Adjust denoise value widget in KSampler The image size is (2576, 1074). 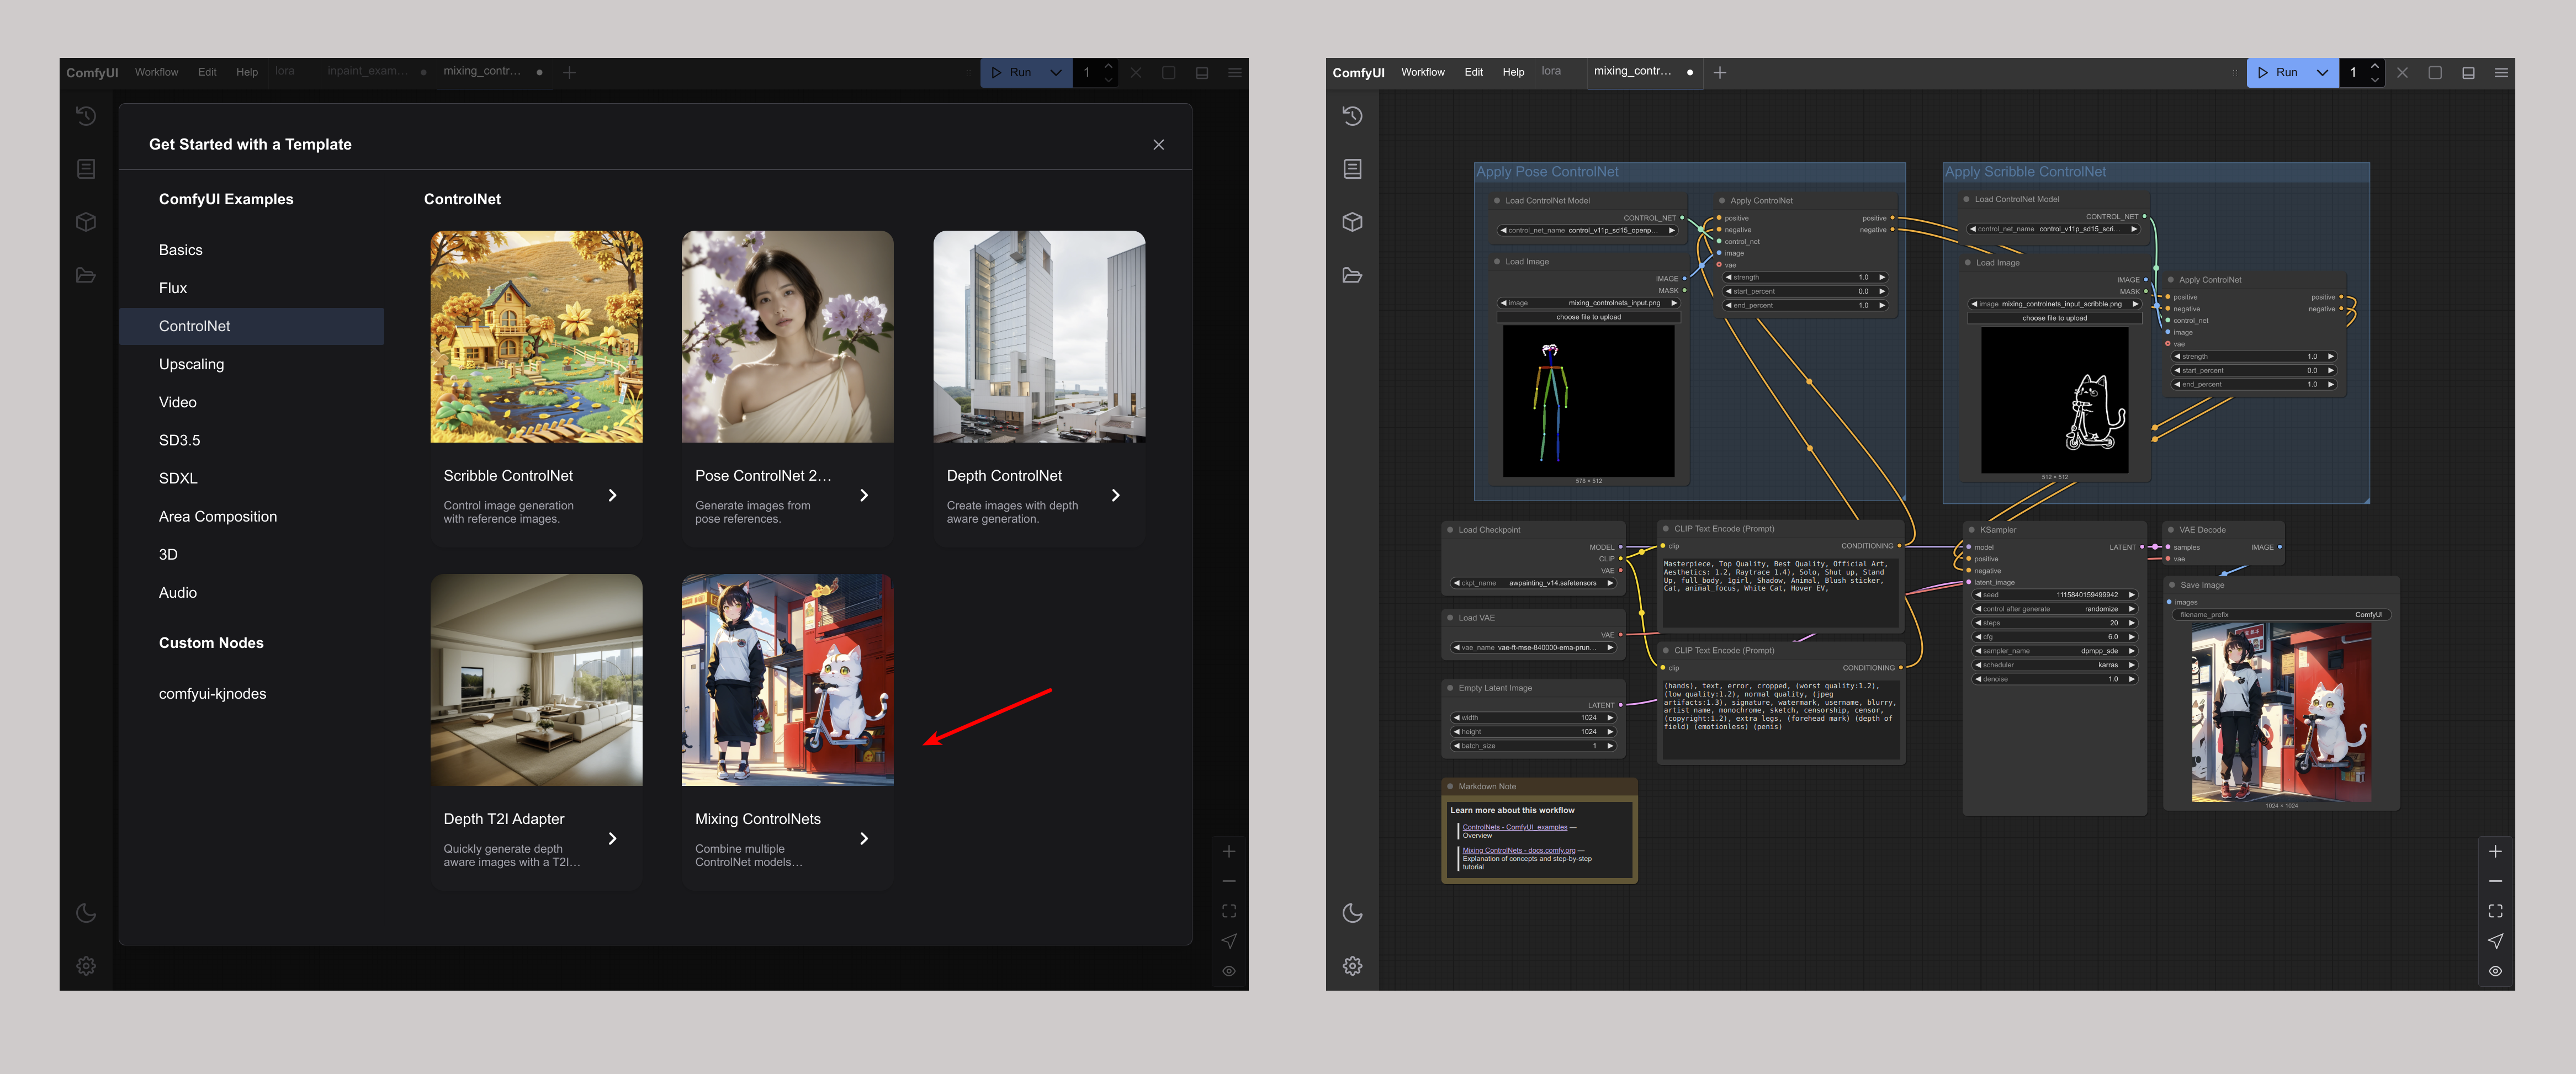tap(2054, 679)
